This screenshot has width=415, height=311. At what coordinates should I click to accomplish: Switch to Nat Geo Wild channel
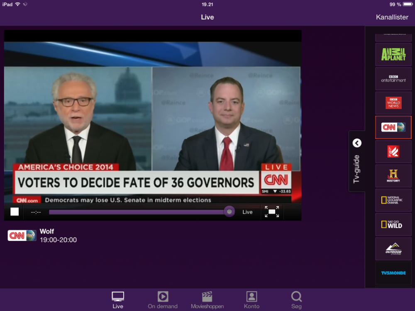(x=393, y=224)
